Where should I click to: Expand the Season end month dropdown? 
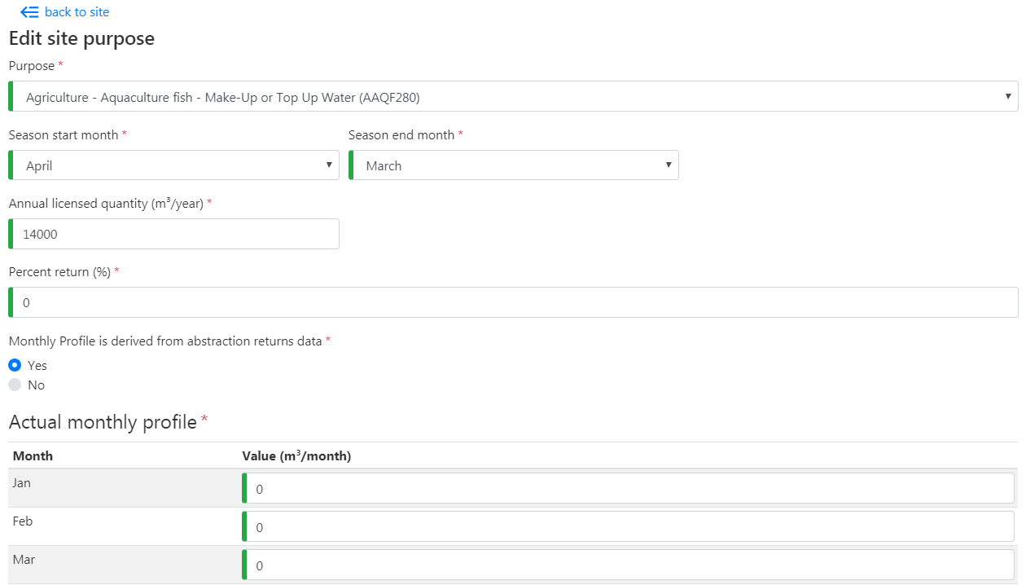pos(513,165)
